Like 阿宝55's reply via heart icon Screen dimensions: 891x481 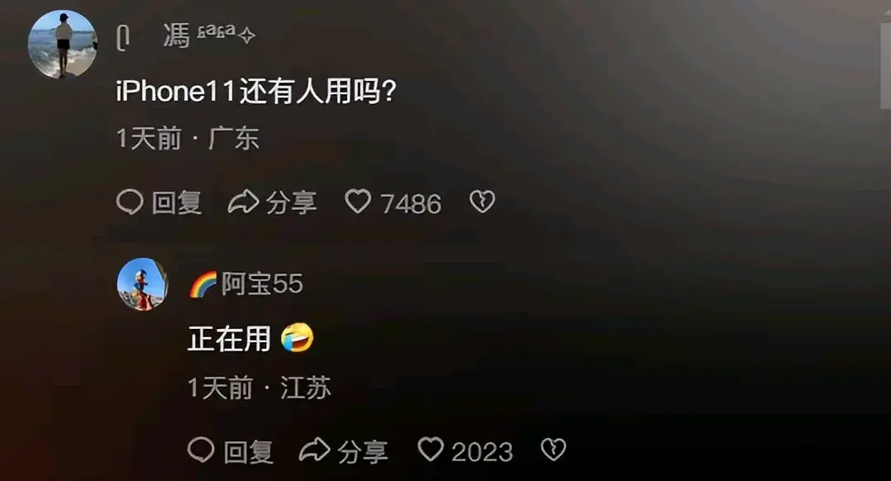point(431,450)
